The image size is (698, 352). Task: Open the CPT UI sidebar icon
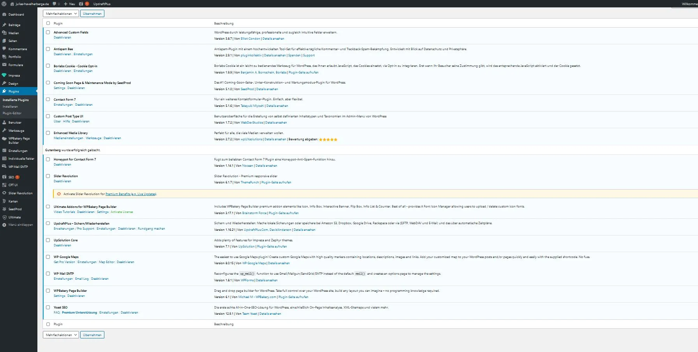point(4,185)
